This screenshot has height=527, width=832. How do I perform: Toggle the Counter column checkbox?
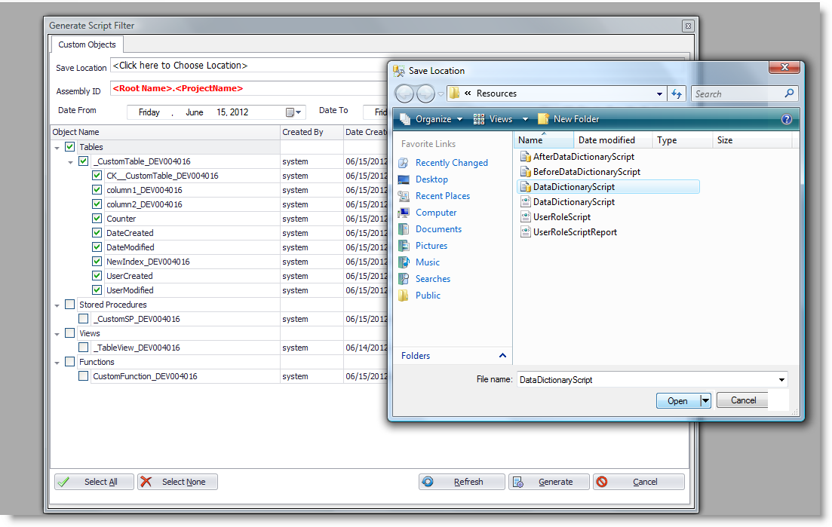click(x=97, y=219)
